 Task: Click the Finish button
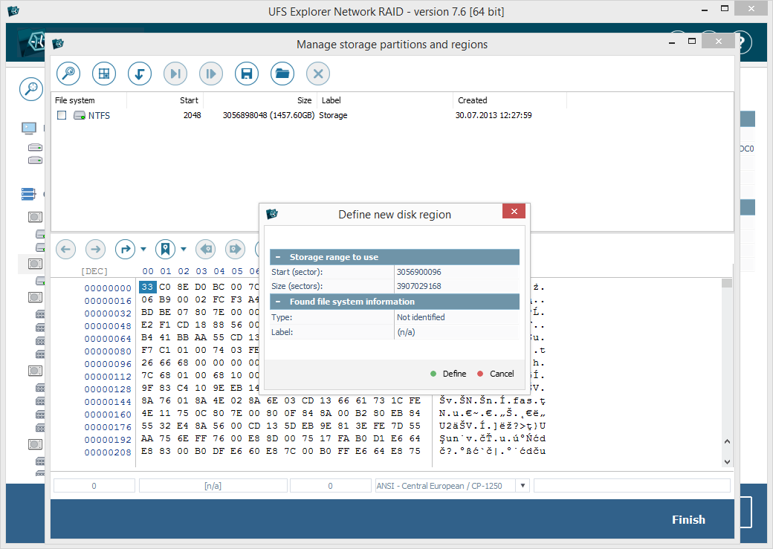[688, 519]
